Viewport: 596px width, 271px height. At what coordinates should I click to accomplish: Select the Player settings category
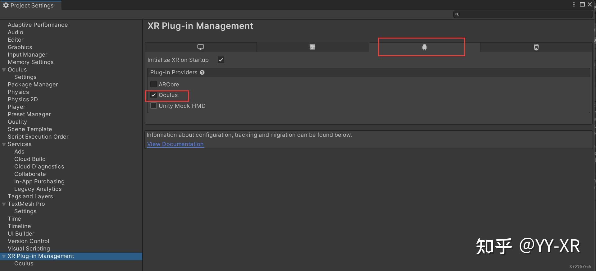[x=16, y=107]
